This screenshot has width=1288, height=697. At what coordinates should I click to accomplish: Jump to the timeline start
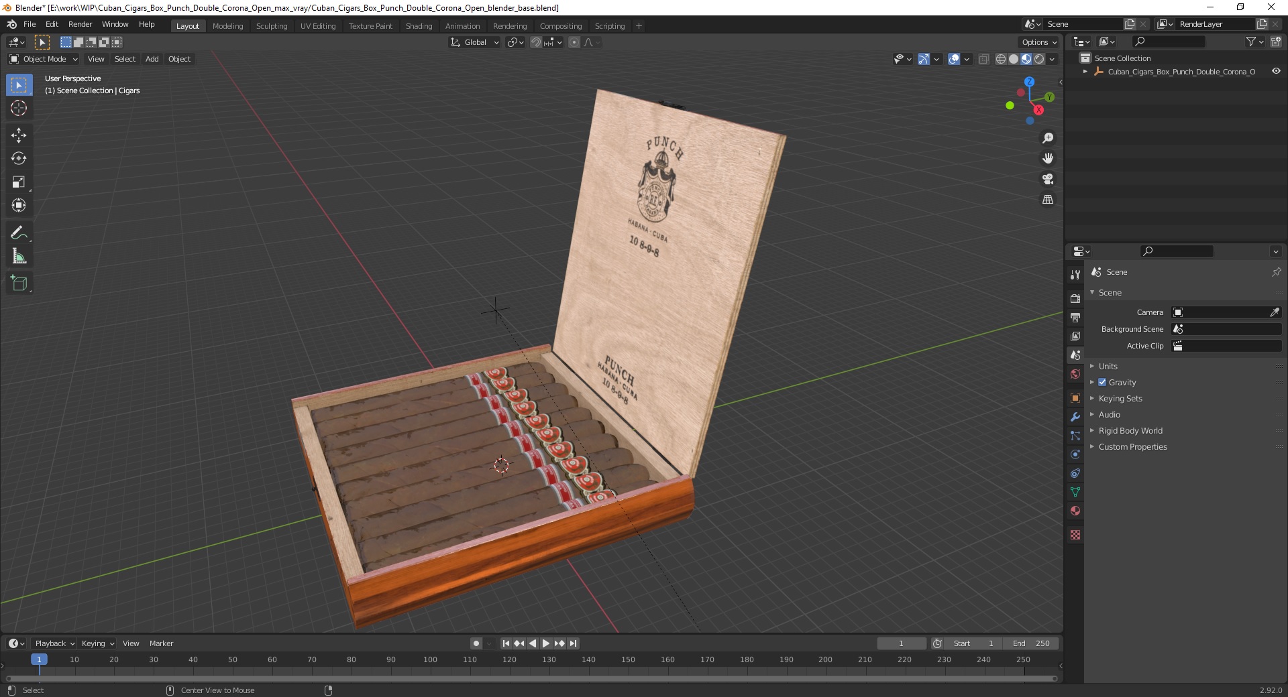click(506, 643)
